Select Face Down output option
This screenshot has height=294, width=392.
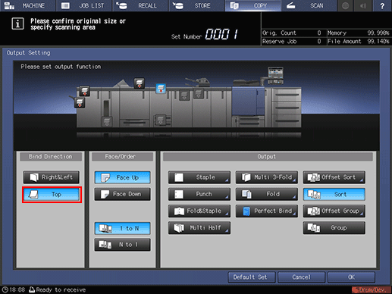click(123, 194)
